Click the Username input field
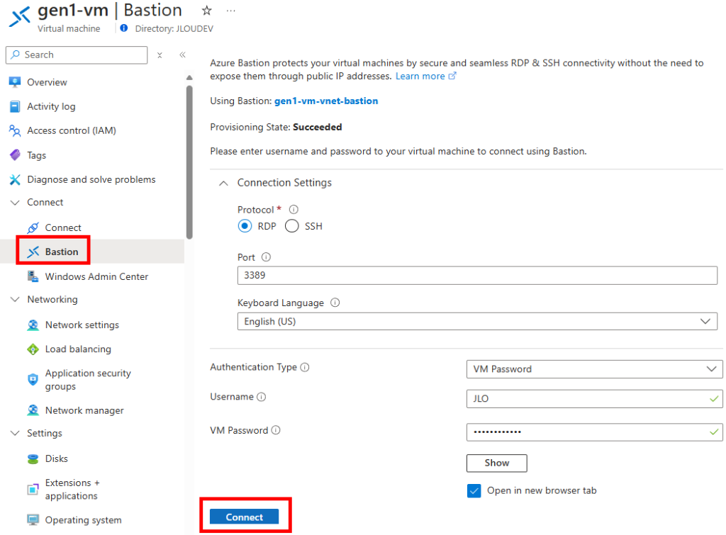The width and height of the screenshot is (726, 535). tap(594, 398)
